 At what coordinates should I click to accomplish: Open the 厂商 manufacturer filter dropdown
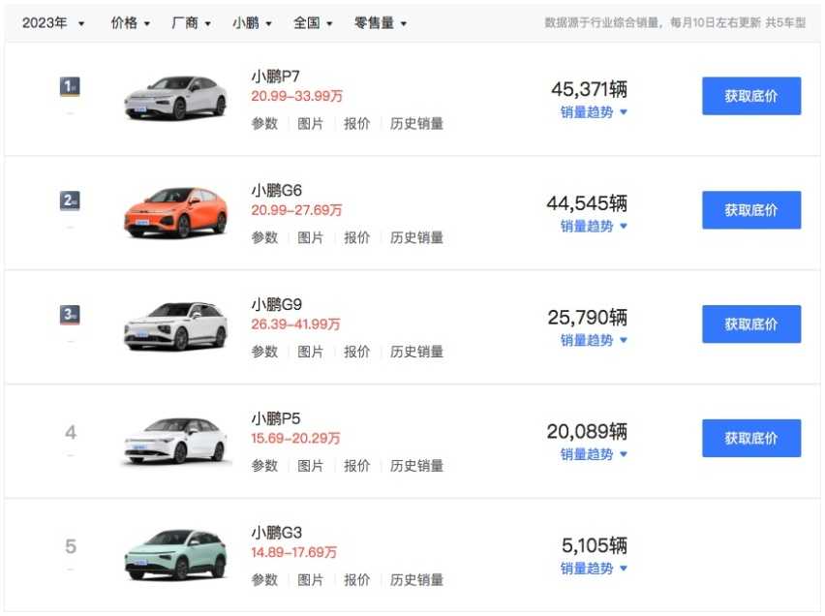click(x=190, y=22)
